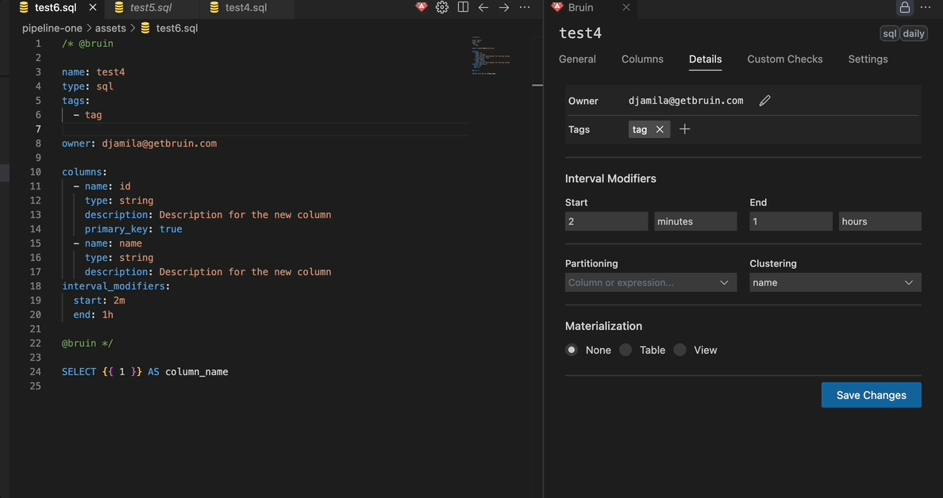This screenshot has height=498, width=943.
Task: Click the test4 asset title
Action: [580, 33]
